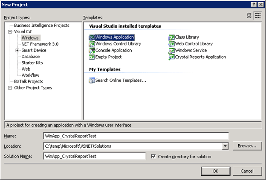
Task: Select the Crystal Reports Application template icon
Action: click(171, 57)
